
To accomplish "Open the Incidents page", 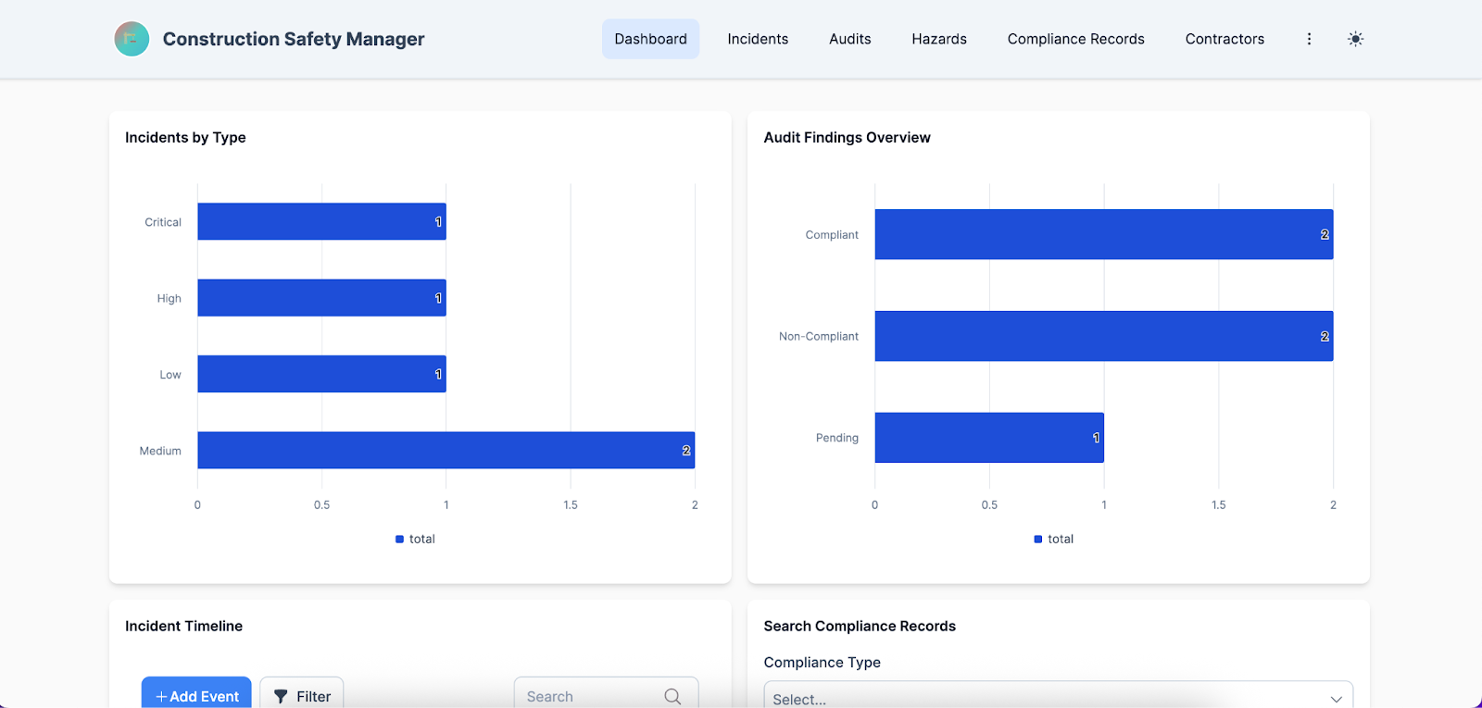I will (x=758, y=39).
